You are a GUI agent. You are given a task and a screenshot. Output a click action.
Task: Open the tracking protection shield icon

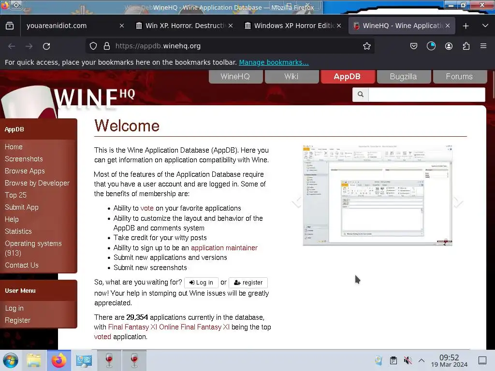pyautogui.click(x=93, y=46)
